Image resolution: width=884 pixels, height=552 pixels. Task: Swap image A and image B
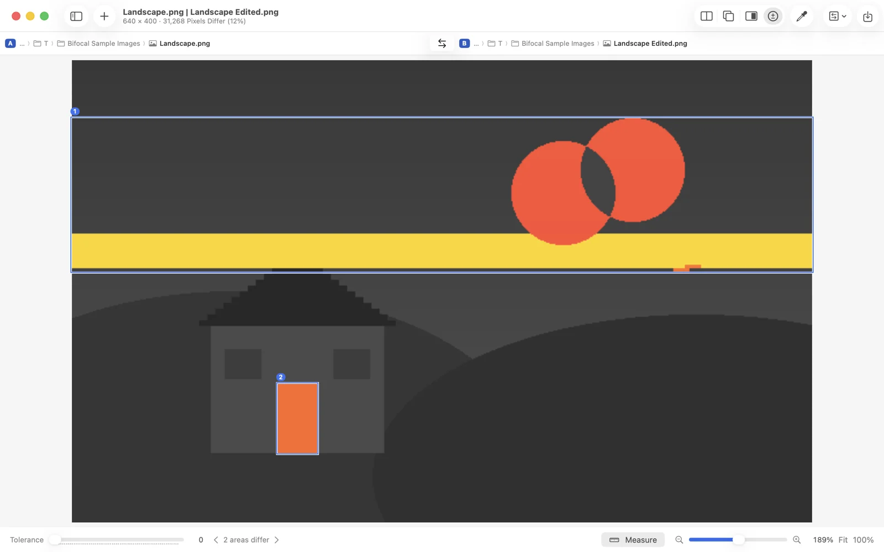click(442, 43)
